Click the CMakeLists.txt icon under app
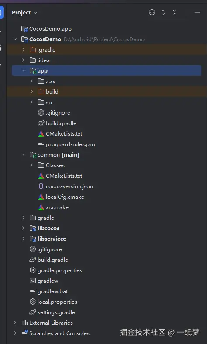This screenshot has height=344, width=207. pyautogui.click(x=41, y=134)
